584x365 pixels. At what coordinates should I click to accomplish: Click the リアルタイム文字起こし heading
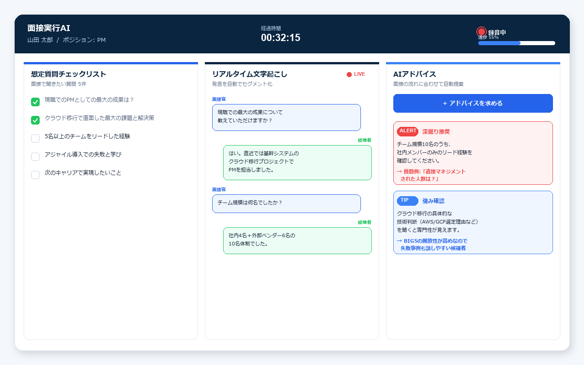pyautogui.click(x=250, y=74)
